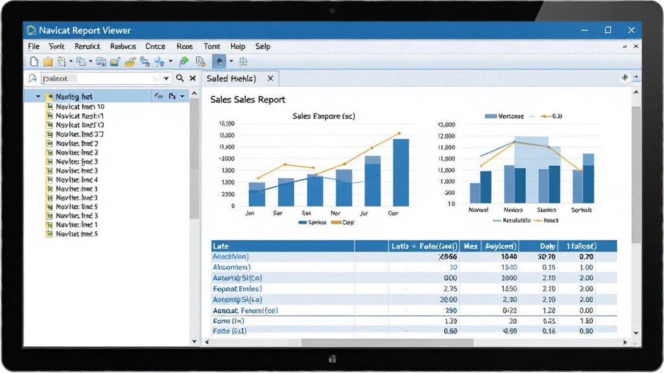This screenshot has width=664, height=373.
Task: Click the 'Daly' column header
Action: coord(538,246)
